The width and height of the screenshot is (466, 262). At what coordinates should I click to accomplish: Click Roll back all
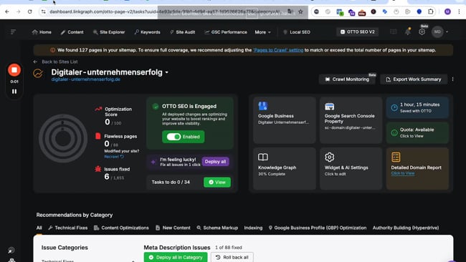(232, 257)
